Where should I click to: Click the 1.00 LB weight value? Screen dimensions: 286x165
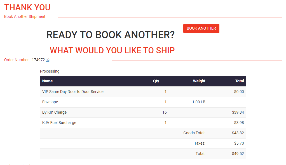[198, 102]
